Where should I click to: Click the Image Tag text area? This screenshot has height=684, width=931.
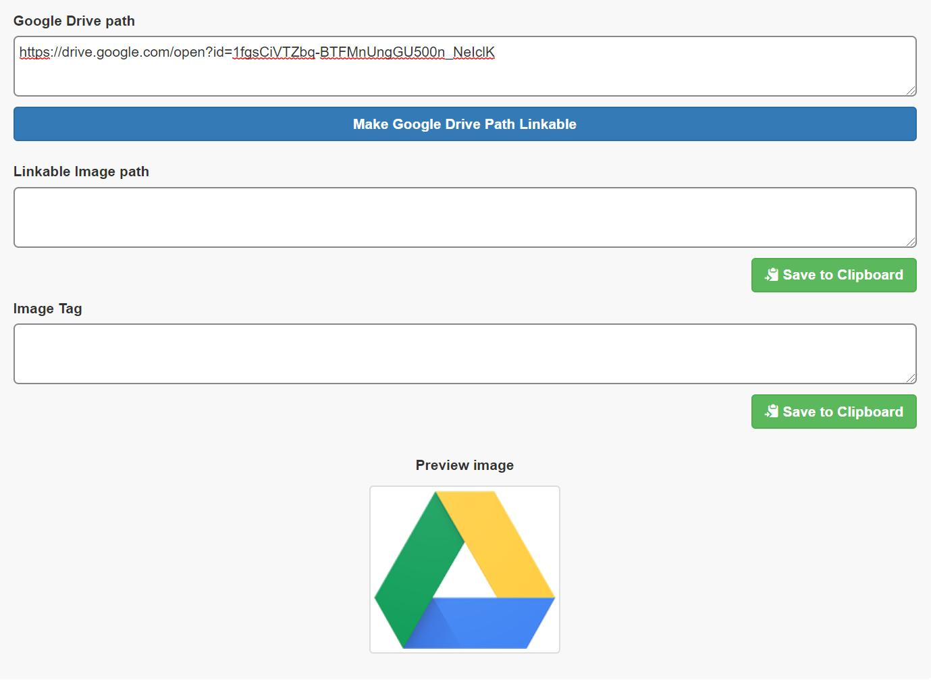pyautogui.click(x=464, y=354)
